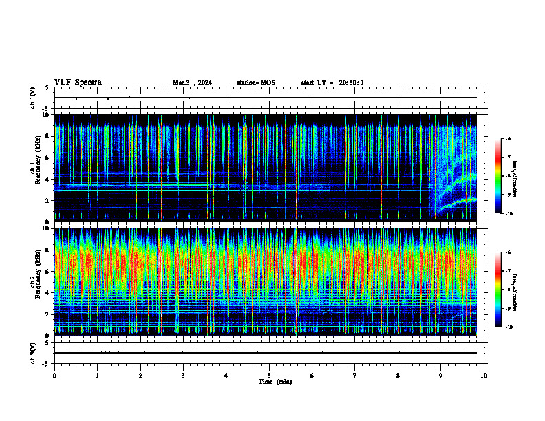Click time axis tick label "6"
Screen dimensions: 545x421
(312, 376)
